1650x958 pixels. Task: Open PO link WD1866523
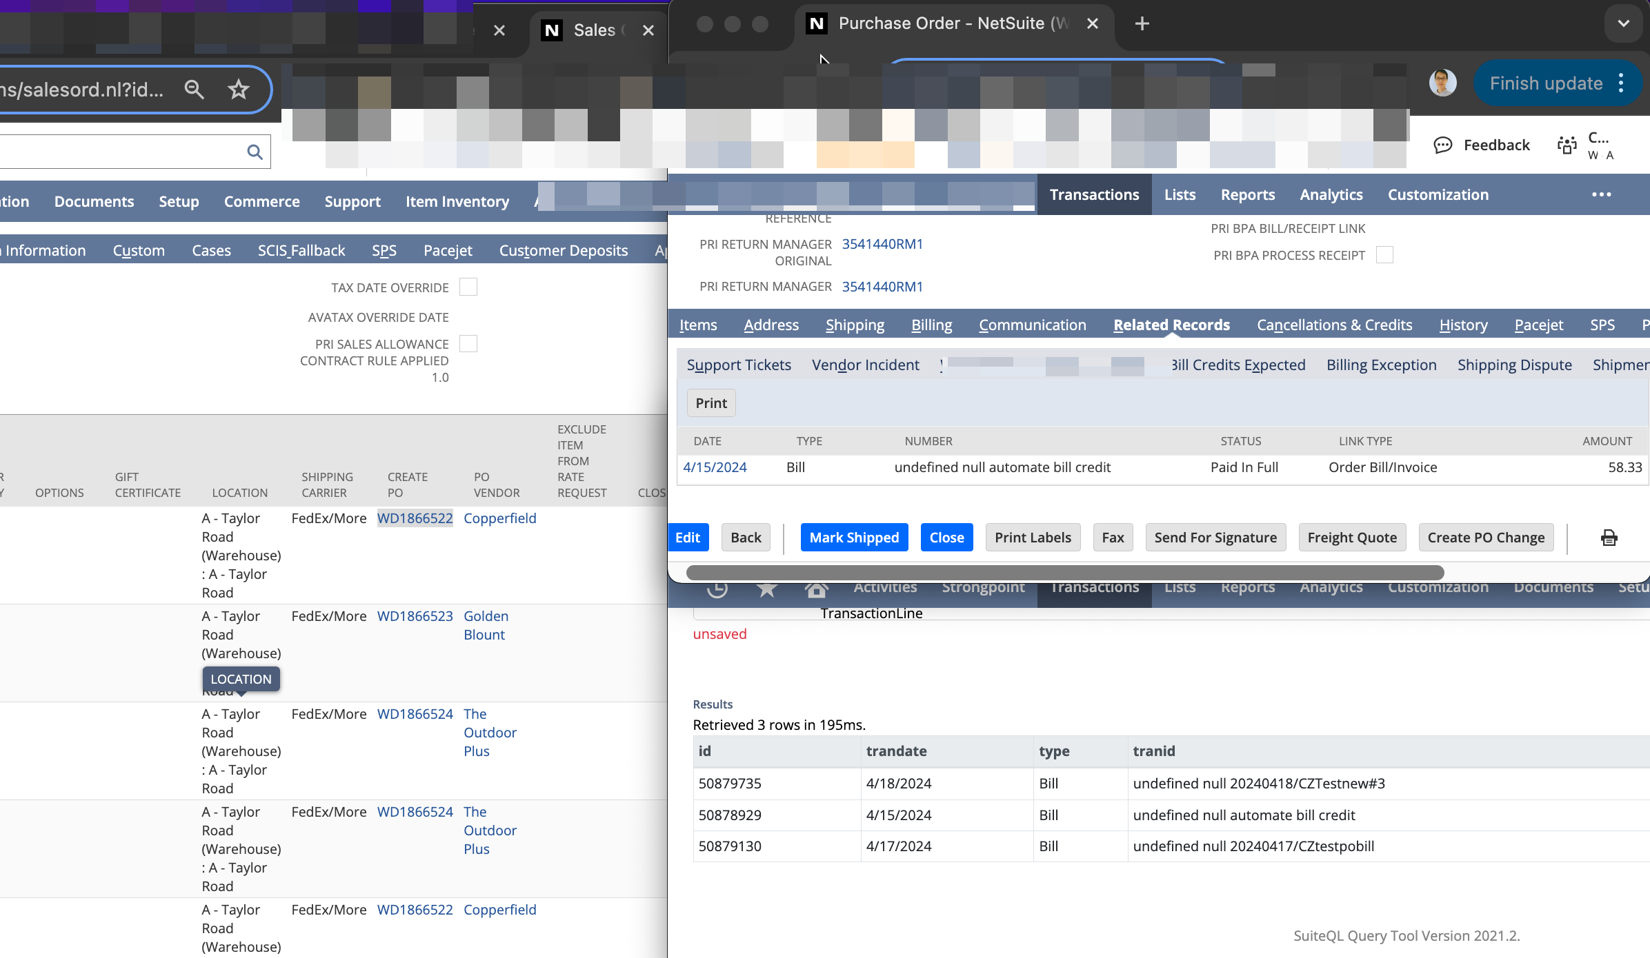(415, 616)
